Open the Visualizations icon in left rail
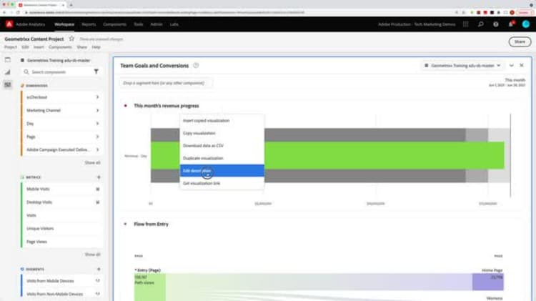 (x=8, y=72)
